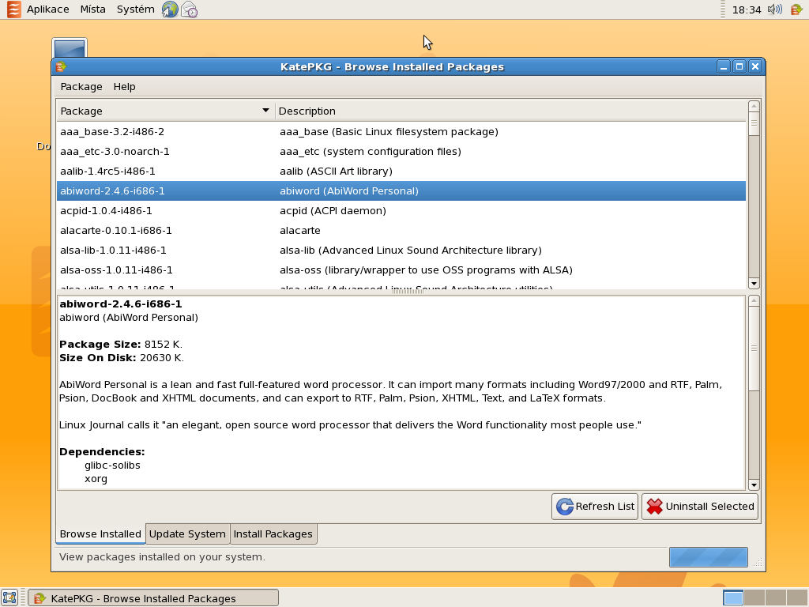Open the Aplikace menu
This screenshot has width=809, height=607.
pos(48,9)
